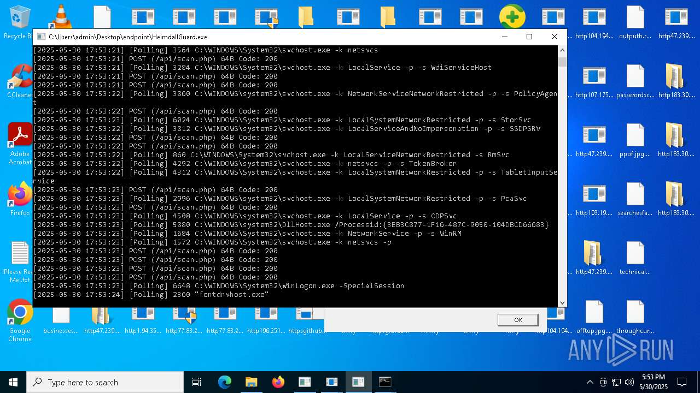The height and width of the screenshot is (393, 700).
Task: Open the volume control in the tray
Action: 629,382
